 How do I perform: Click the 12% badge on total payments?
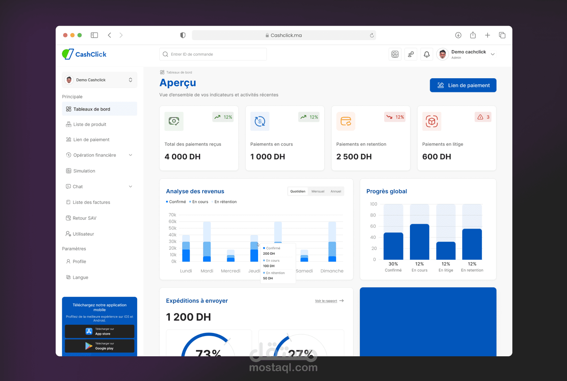point(223,117)
